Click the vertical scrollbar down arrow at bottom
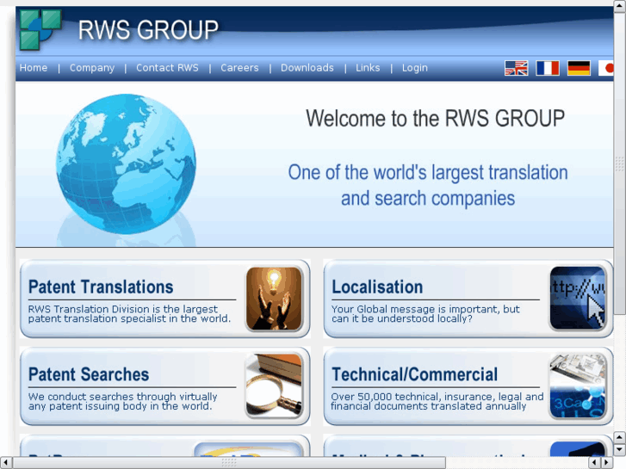The width and height of the screenshot is (626, 469). pyautogui.click(x=620, y=450)
